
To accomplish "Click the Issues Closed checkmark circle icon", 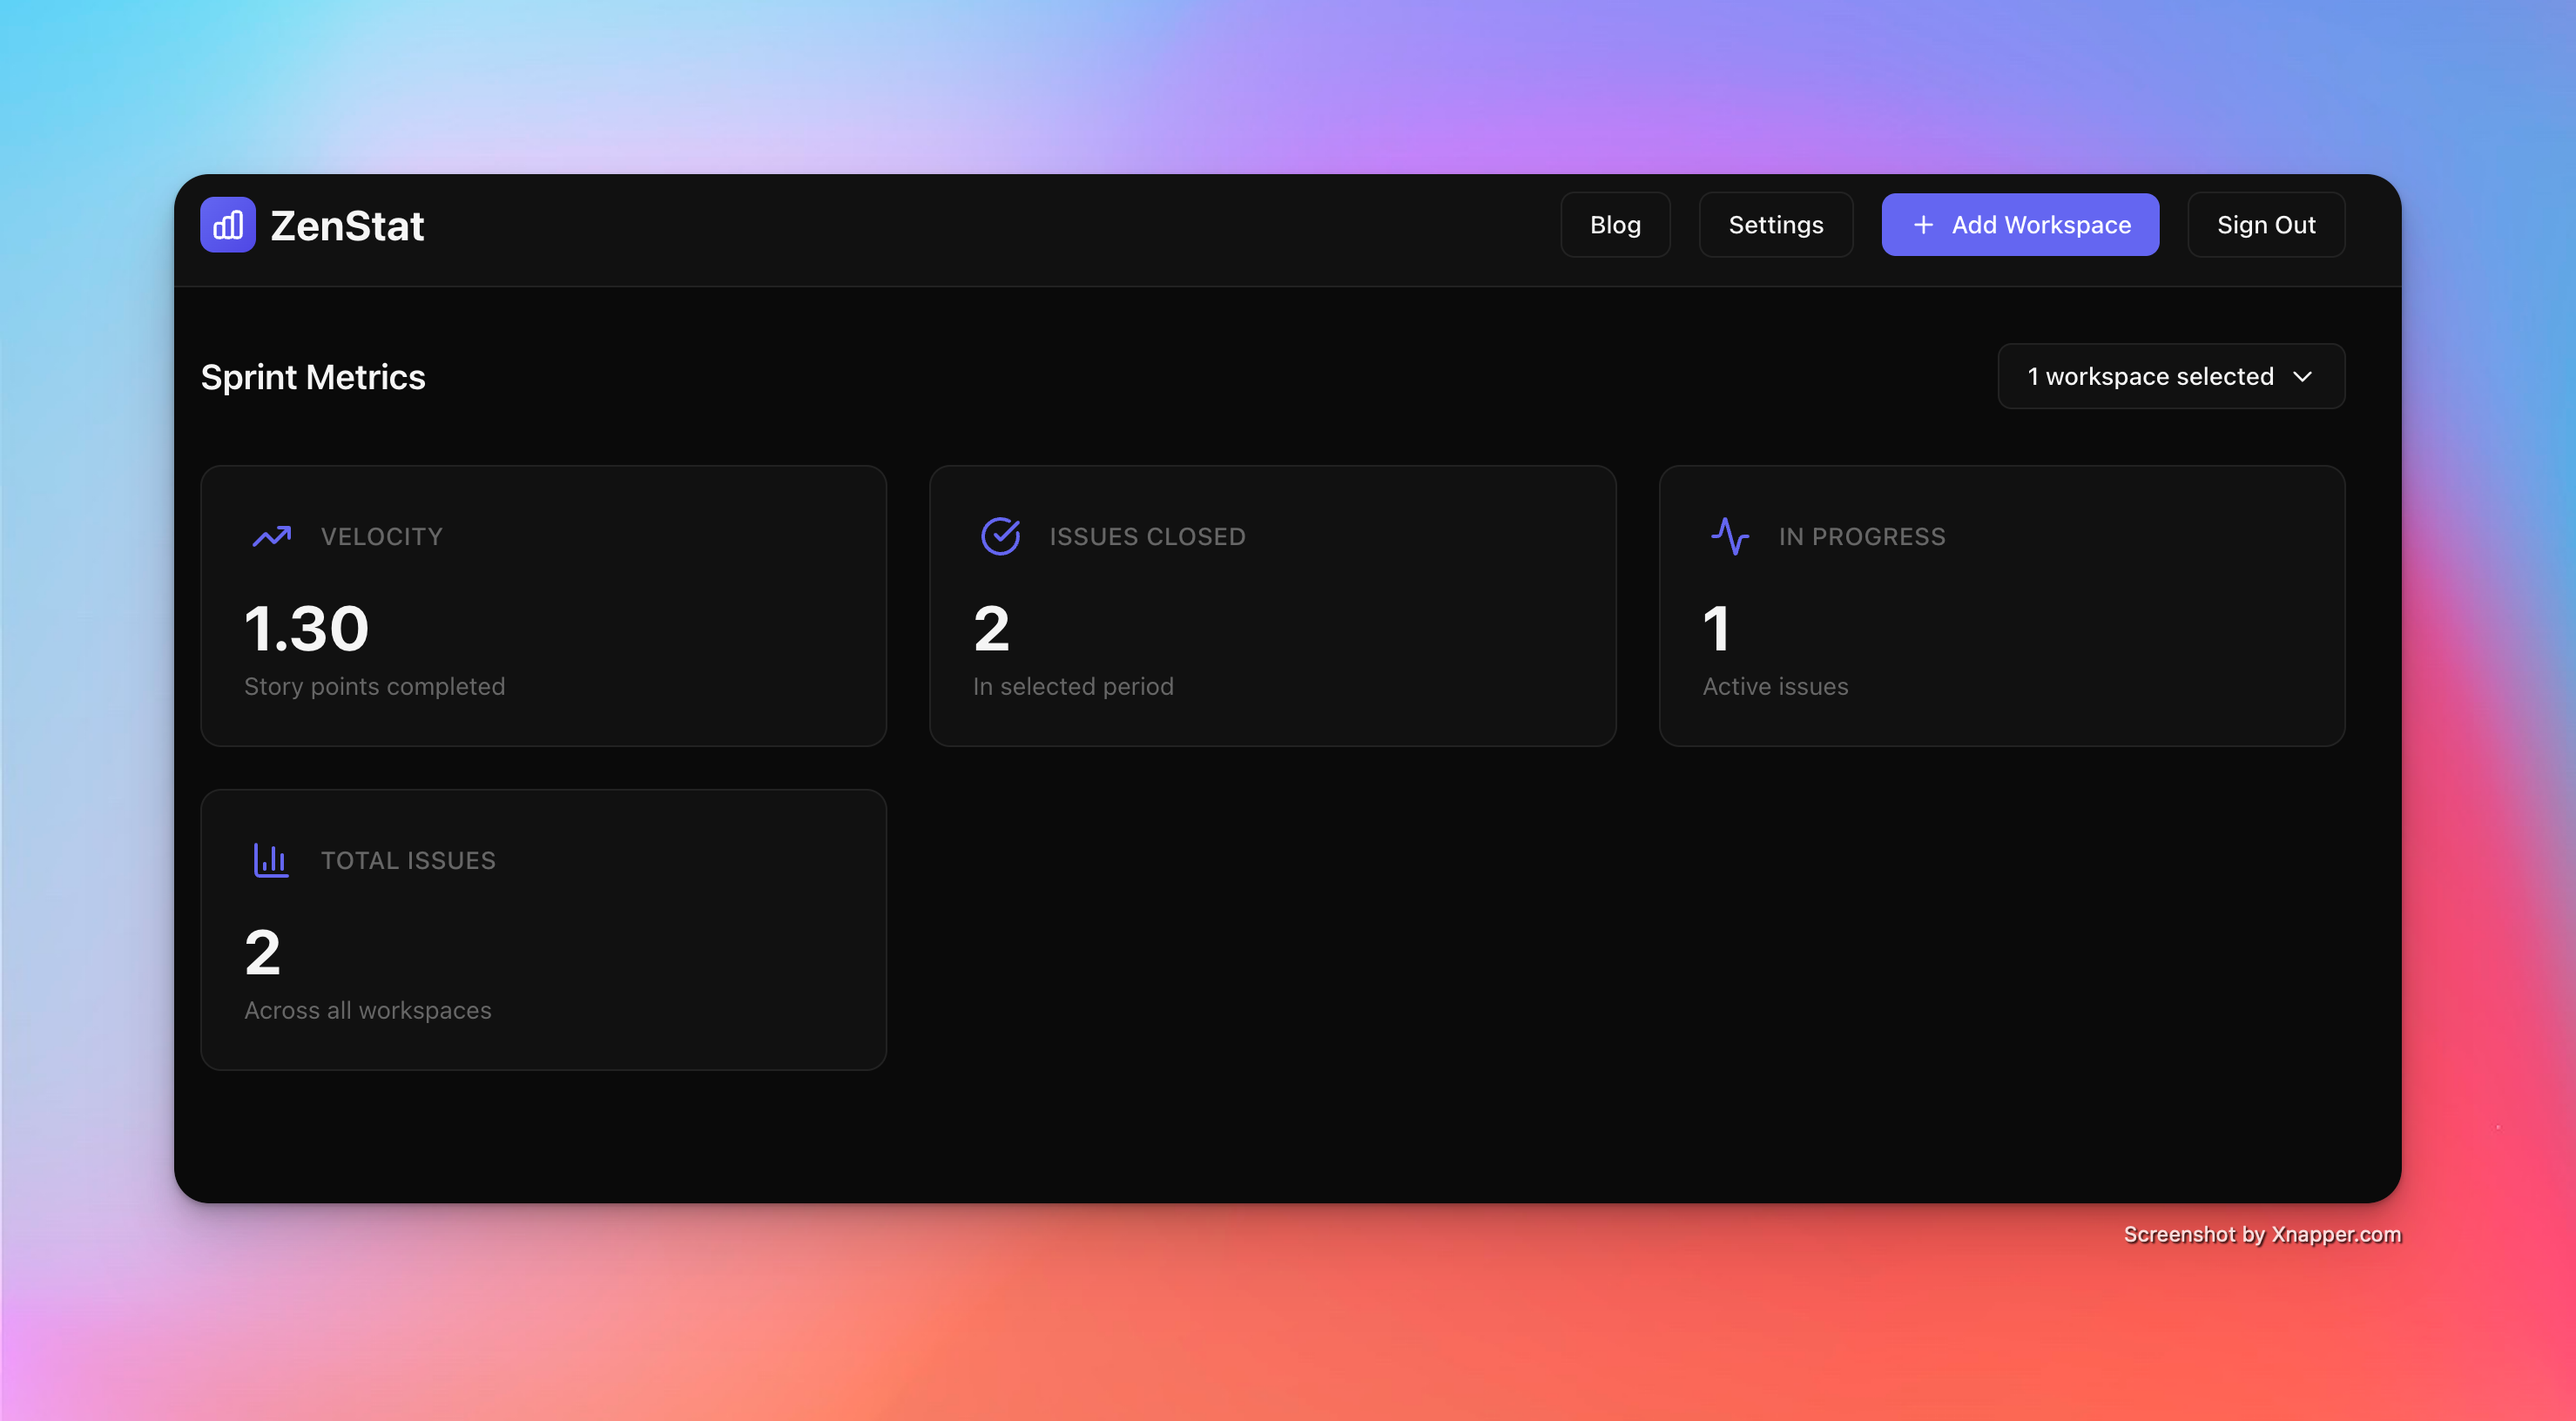I will (x=1000, y=537).
